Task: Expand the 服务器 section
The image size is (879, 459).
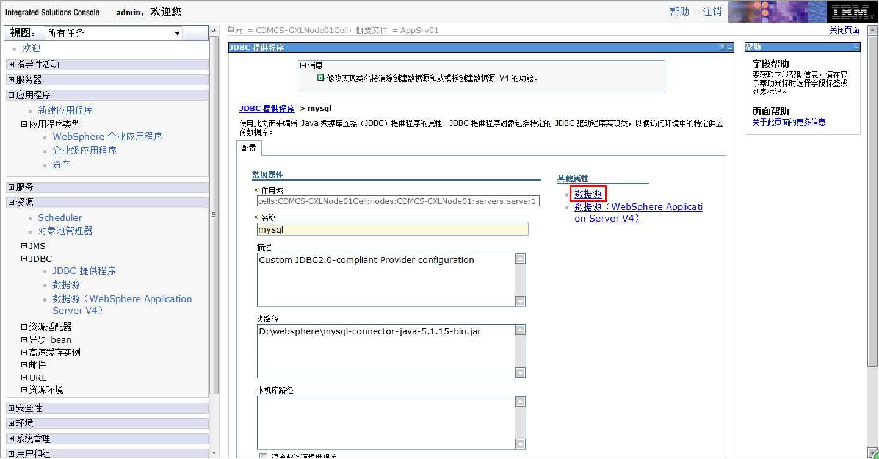Action: [x=11, y=79]
